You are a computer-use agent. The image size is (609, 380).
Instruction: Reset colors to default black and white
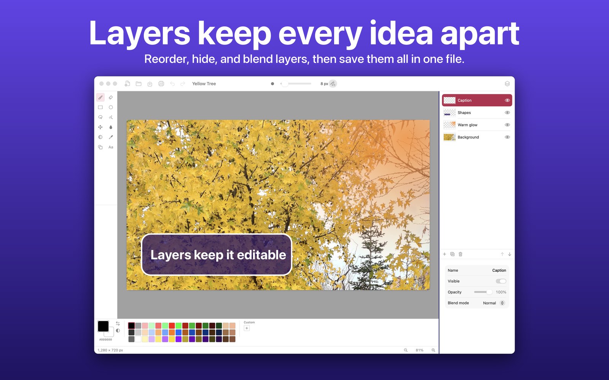pyautogui.click(x=118, y=331)
